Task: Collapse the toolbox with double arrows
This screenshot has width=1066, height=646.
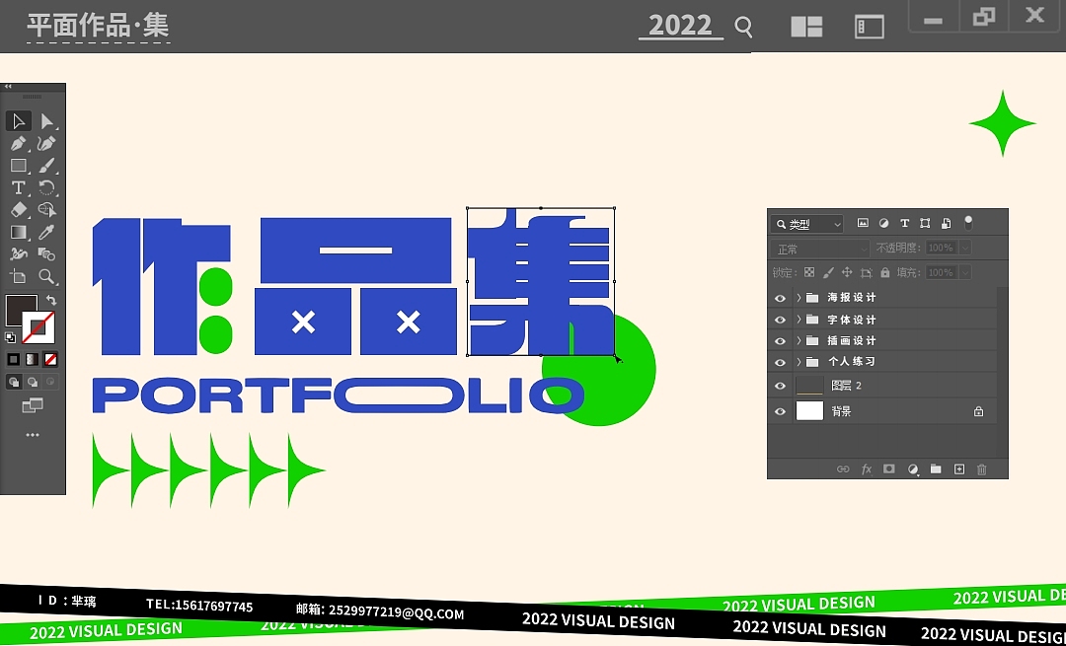Action: [x=8, y=87]
